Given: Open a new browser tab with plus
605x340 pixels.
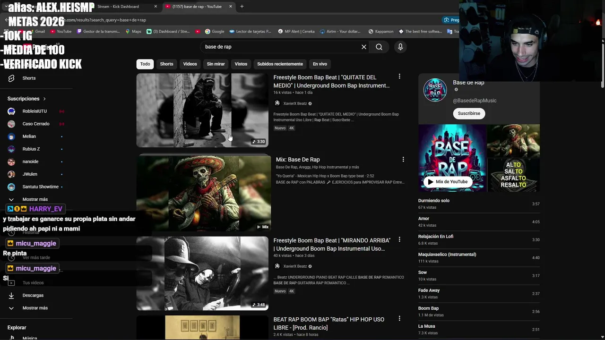Looking at the screenshot, I should 242,7.
